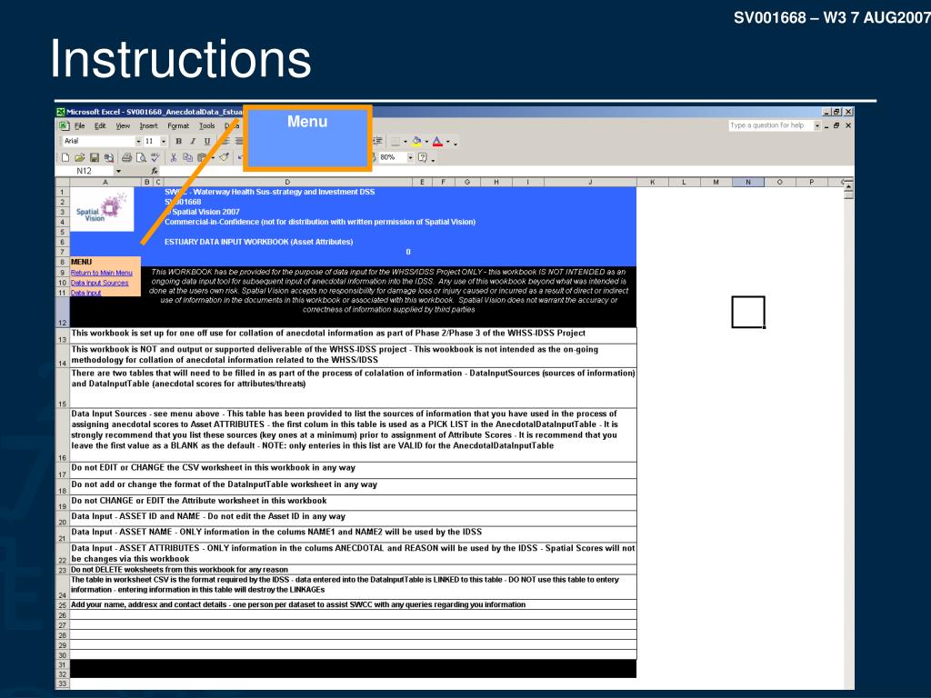Toggle Italic formatting
Screen dimensions: 931x698
click(193, 141)
